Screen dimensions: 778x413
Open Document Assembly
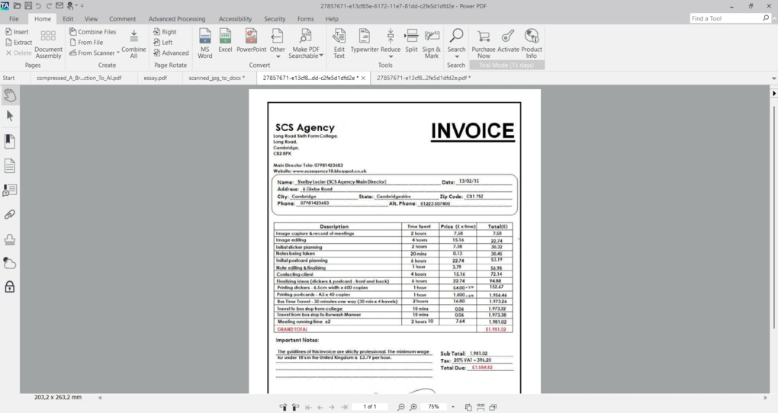point(48,44)
